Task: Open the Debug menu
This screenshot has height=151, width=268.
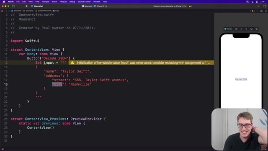Action: click(72, 2)
